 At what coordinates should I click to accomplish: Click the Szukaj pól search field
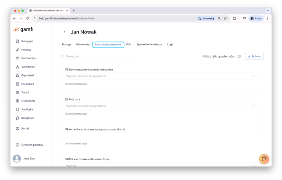(x=97, y=56)
